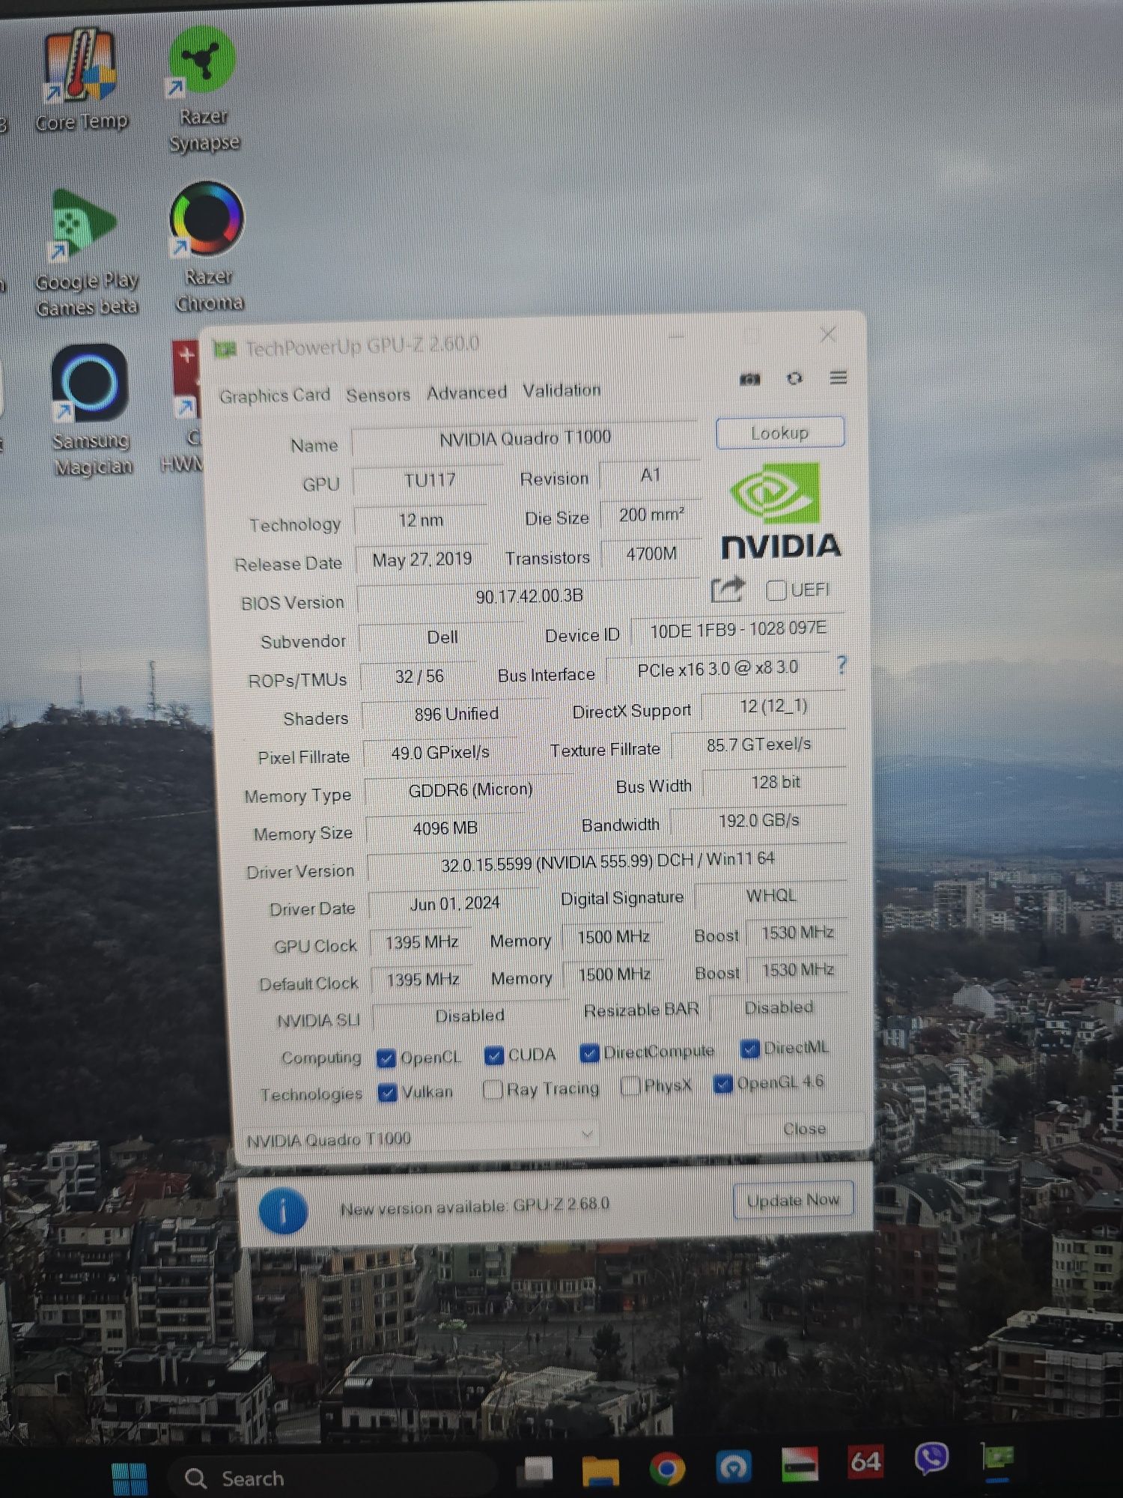
Task: Click the Name field showing NVIDIA Quadro T1000
Action: click(x=525, y=438)
